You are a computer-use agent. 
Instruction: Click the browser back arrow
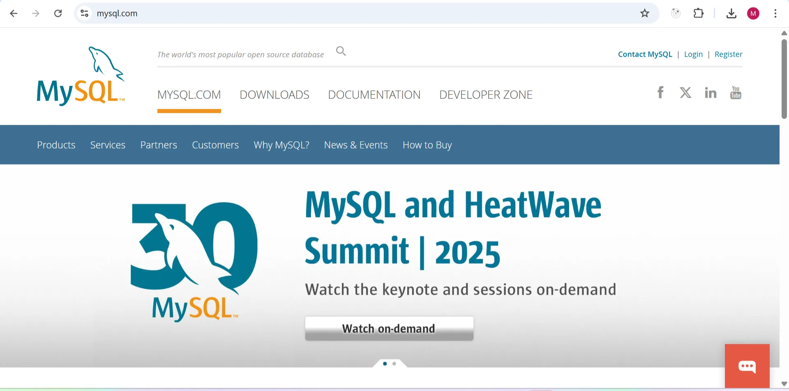tap(14, 14)
